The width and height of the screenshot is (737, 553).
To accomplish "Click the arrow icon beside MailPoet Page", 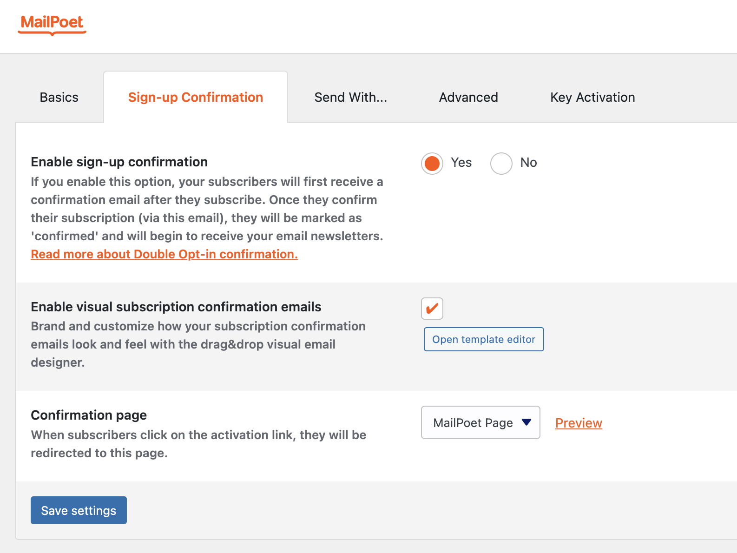I will (x=526, y=422).
